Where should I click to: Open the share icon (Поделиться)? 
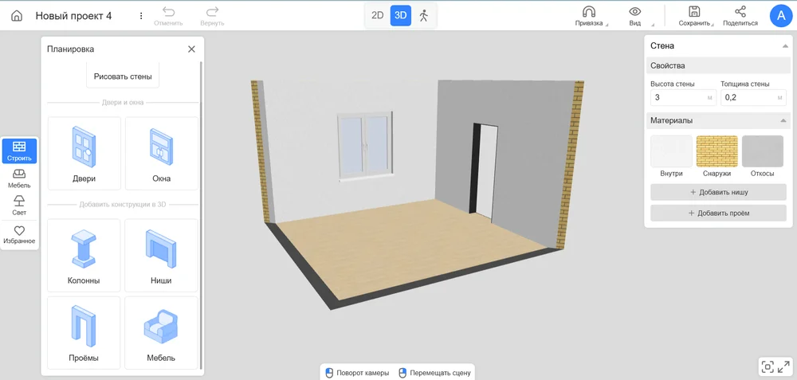click(740, 15)
